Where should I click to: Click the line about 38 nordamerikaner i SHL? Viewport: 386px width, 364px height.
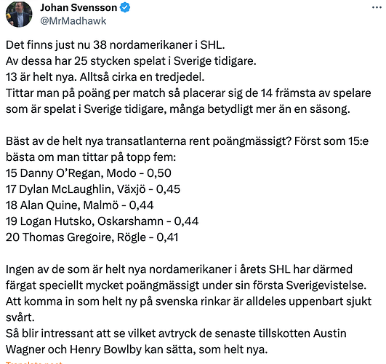pyautogui.click(x=115, y=45)
